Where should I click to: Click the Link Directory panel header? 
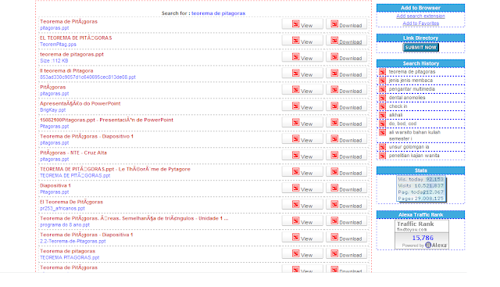pos(420,38)
